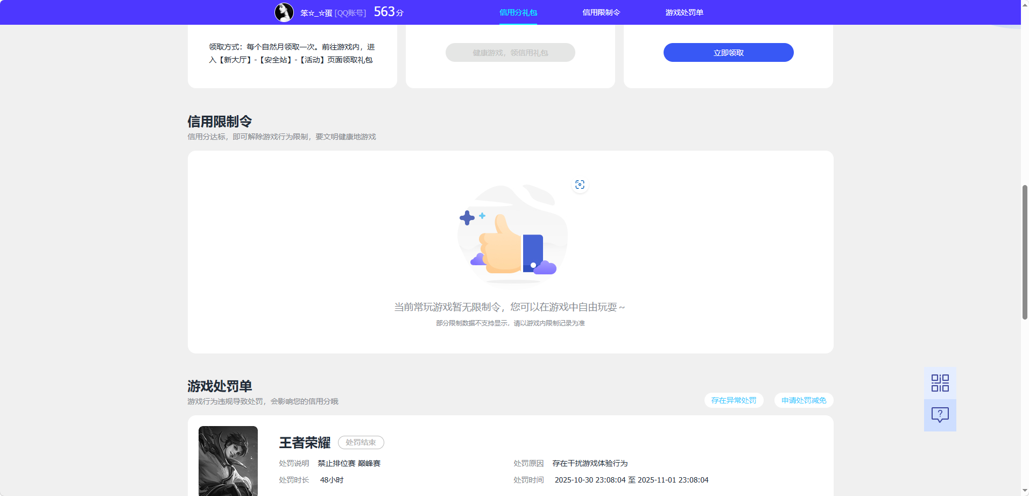
Task: Open the QR code icon on right sidebar
Action: [x=940, y=383]
